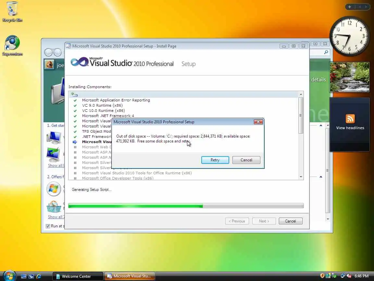Open the details link in Welcome Center
This screenshot has height=281, width=374.
pos(318,80)
